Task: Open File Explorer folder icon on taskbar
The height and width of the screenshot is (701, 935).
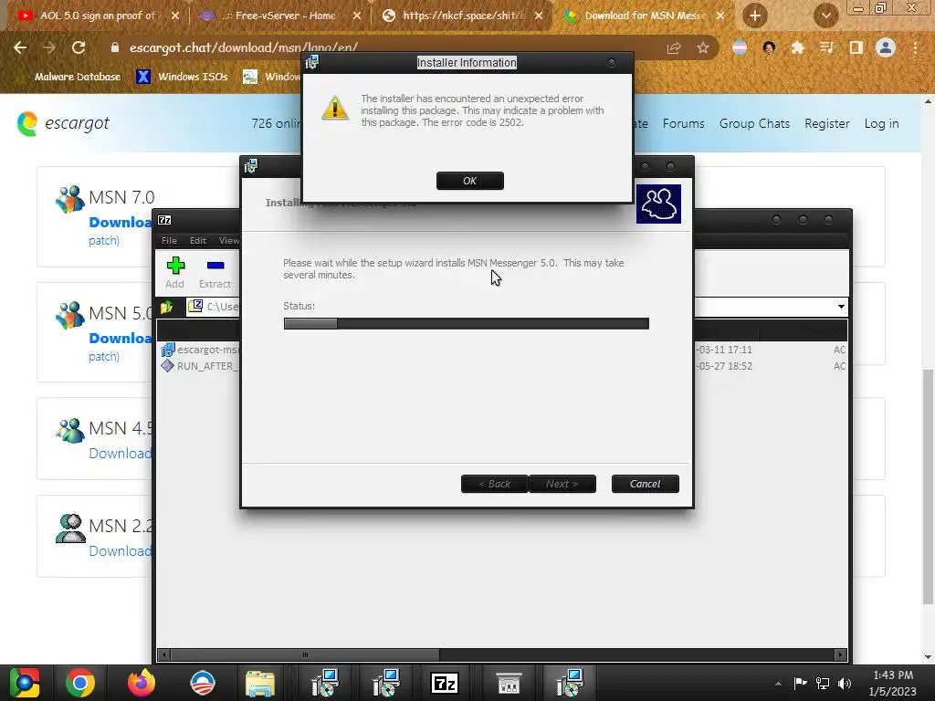Action: point(260,683)
